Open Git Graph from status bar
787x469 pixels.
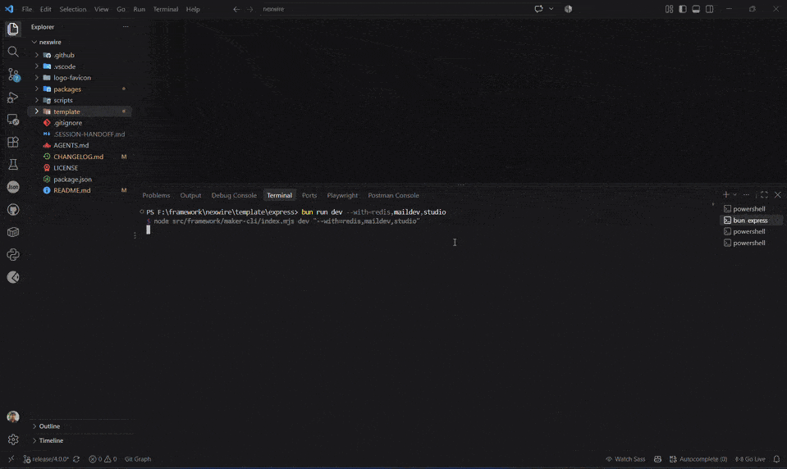[x=138, y=459]
